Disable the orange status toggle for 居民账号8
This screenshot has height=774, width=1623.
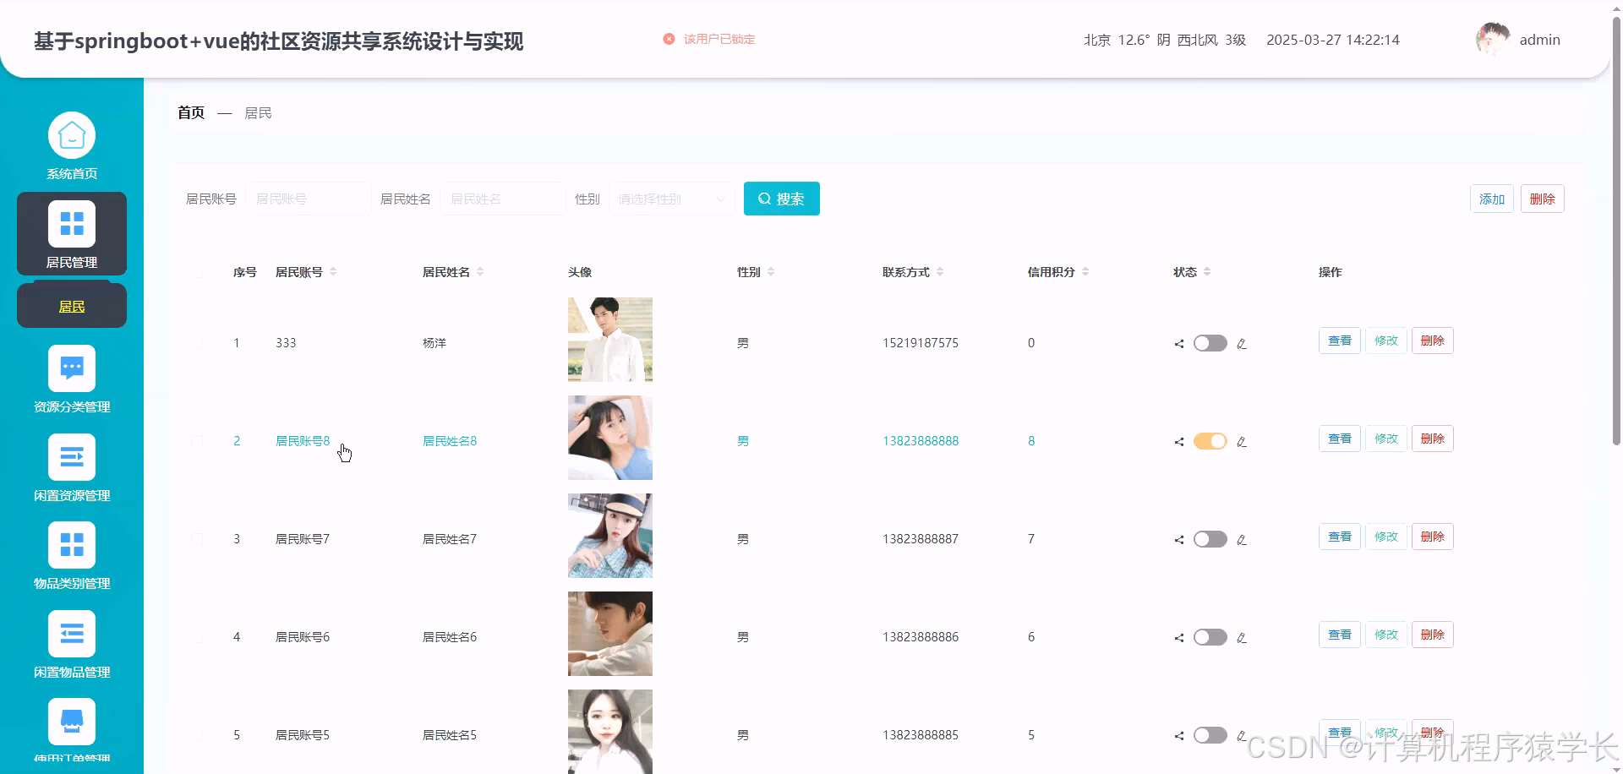click(x=1210, y=440)
